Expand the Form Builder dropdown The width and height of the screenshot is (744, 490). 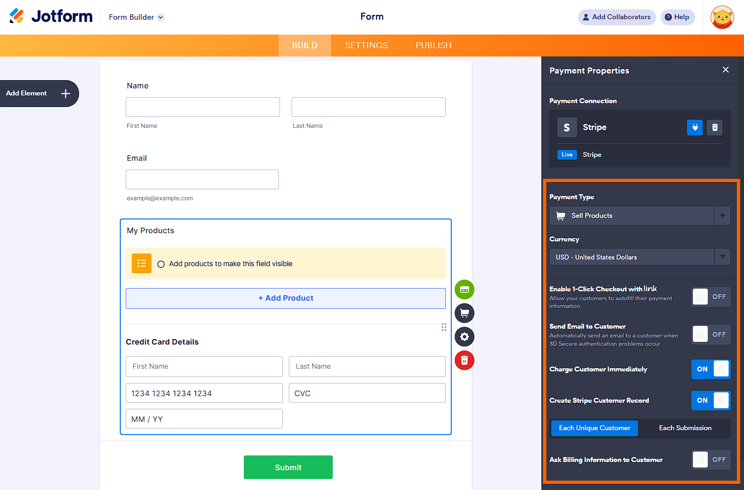(137, 17)
